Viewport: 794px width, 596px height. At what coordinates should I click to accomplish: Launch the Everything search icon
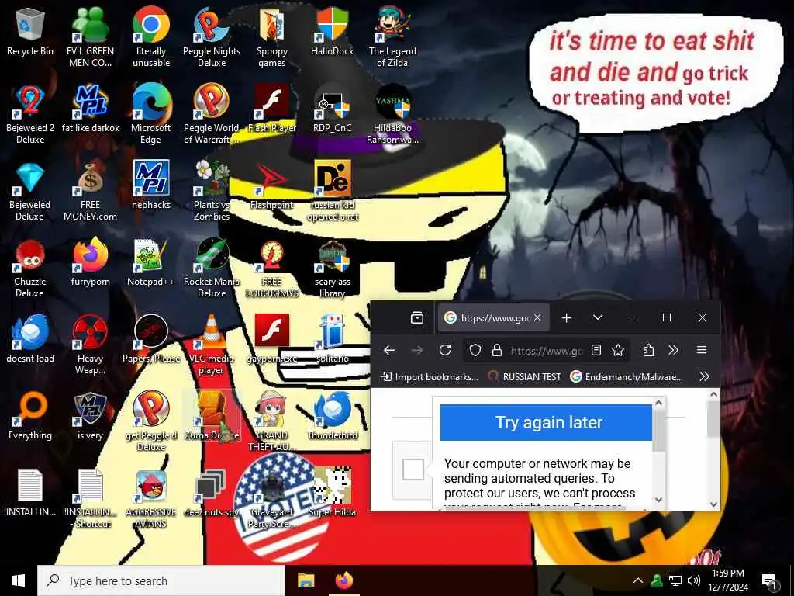[30, 416]
